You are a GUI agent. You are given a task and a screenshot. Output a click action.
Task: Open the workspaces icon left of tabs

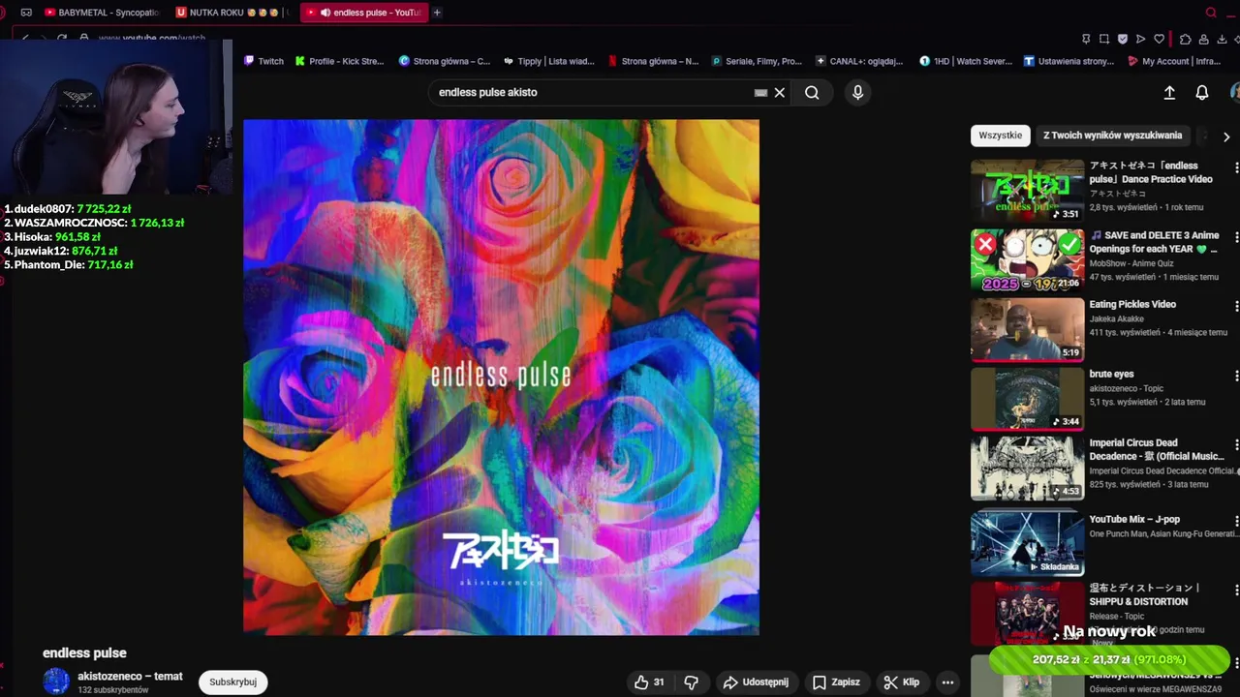click(x=26, y=13)
